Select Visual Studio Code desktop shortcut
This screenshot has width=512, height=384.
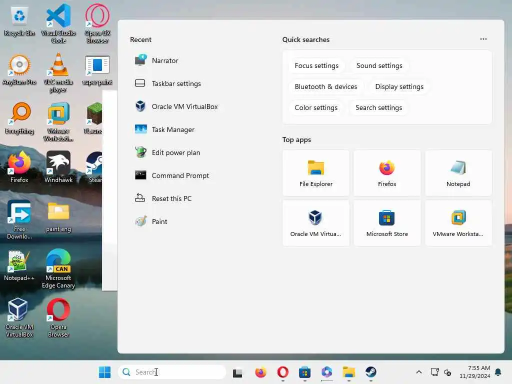pos(58,23)
